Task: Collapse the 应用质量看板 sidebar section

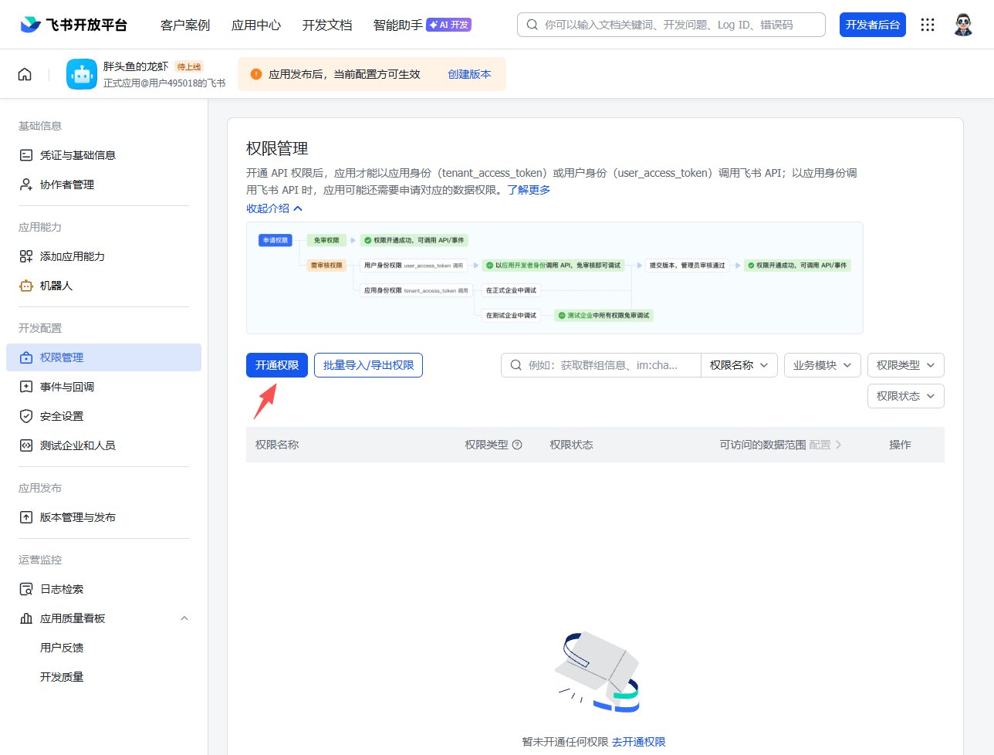Action: [184, 618]
